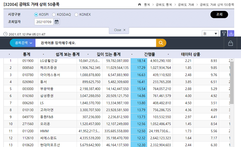Image resolution: width=241 pixels, height=147 pixels.
Task: Open the 깊이 있는 통계 menu
Action: pos(109,54)
